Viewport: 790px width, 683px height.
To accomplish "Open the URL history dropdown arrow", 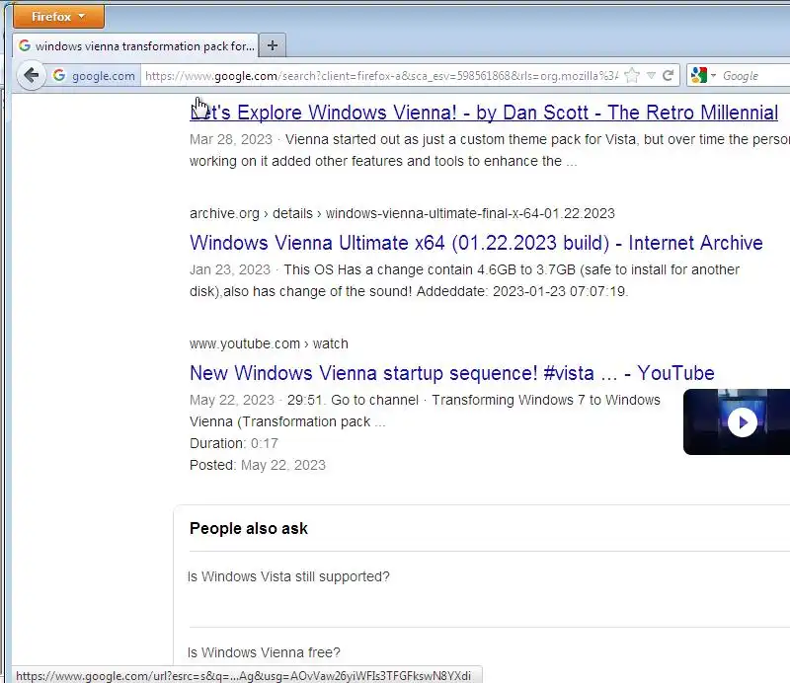I will (x=651, y=76).
